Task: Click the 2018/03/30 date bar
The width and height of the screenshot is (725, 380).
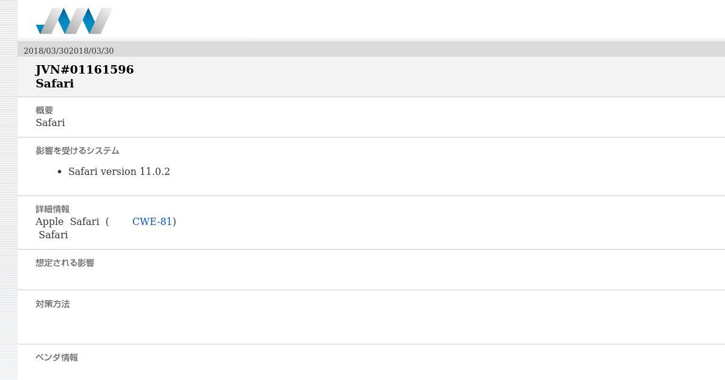Action: (371, 51)
